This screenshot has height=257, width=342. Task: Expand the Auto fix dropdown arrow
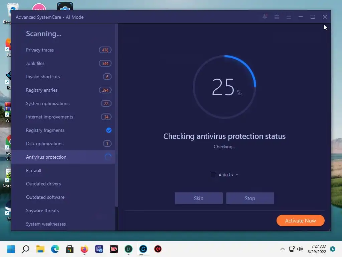pyautogui.click(x=237, y=175)
